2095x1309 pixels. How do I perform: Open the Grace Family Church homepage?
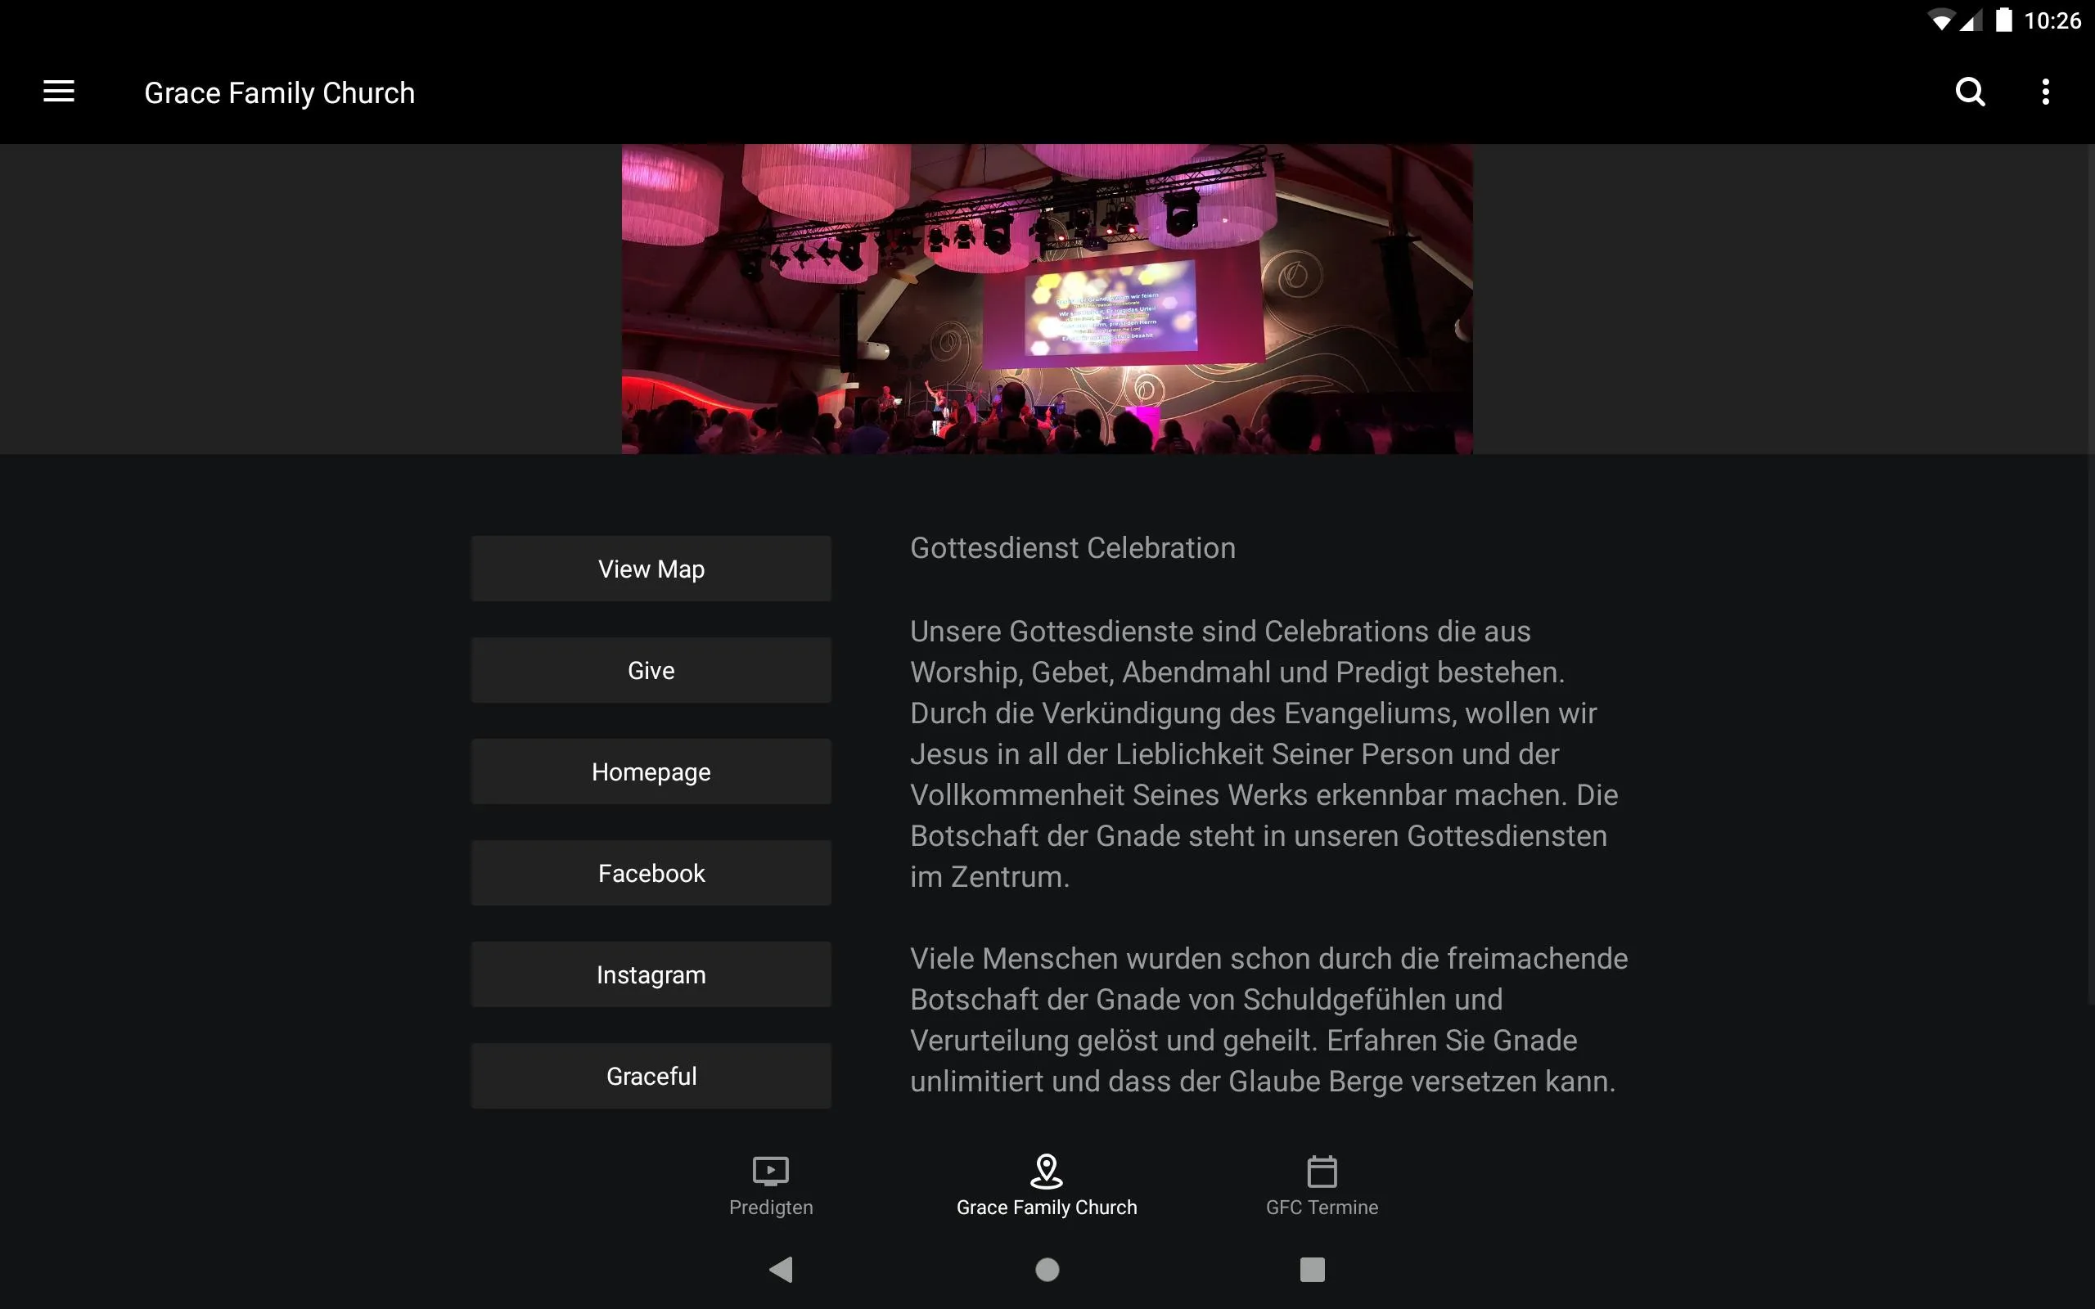pos(651,771)
